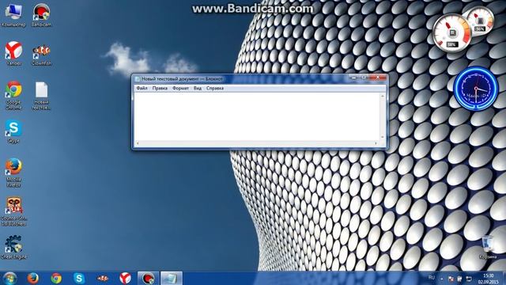Open Clownfish from the taskbar

pos(102,278)
